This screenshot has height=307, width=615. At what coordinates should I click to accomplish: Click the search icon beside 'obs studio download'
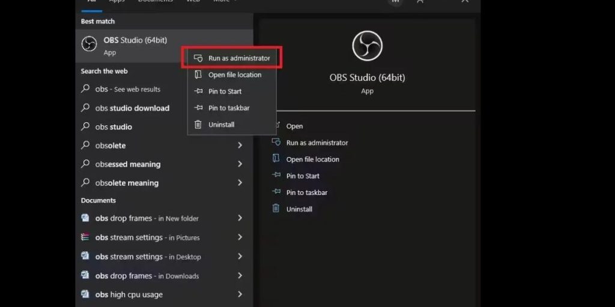click(86, 109)
